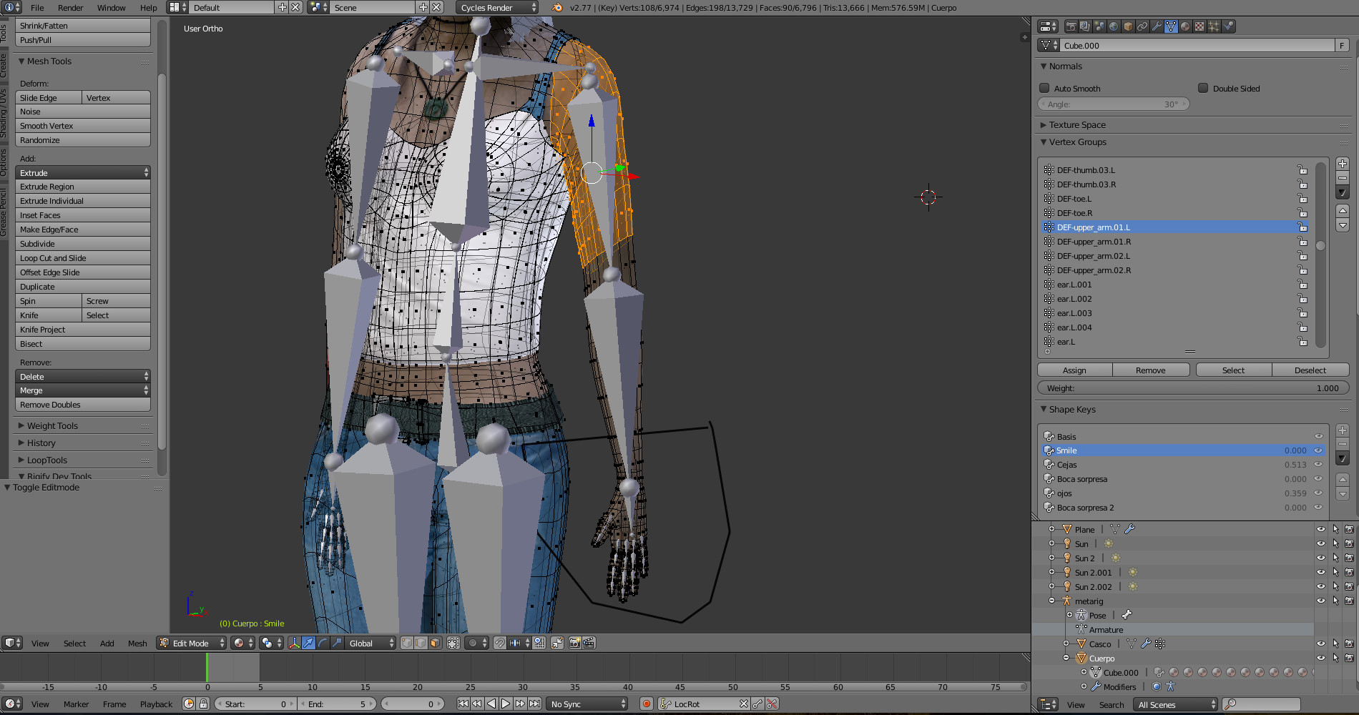Screen dimensions: 1359x715
Task: Toggle limit selection to visible button
Action: pos(453,643)
